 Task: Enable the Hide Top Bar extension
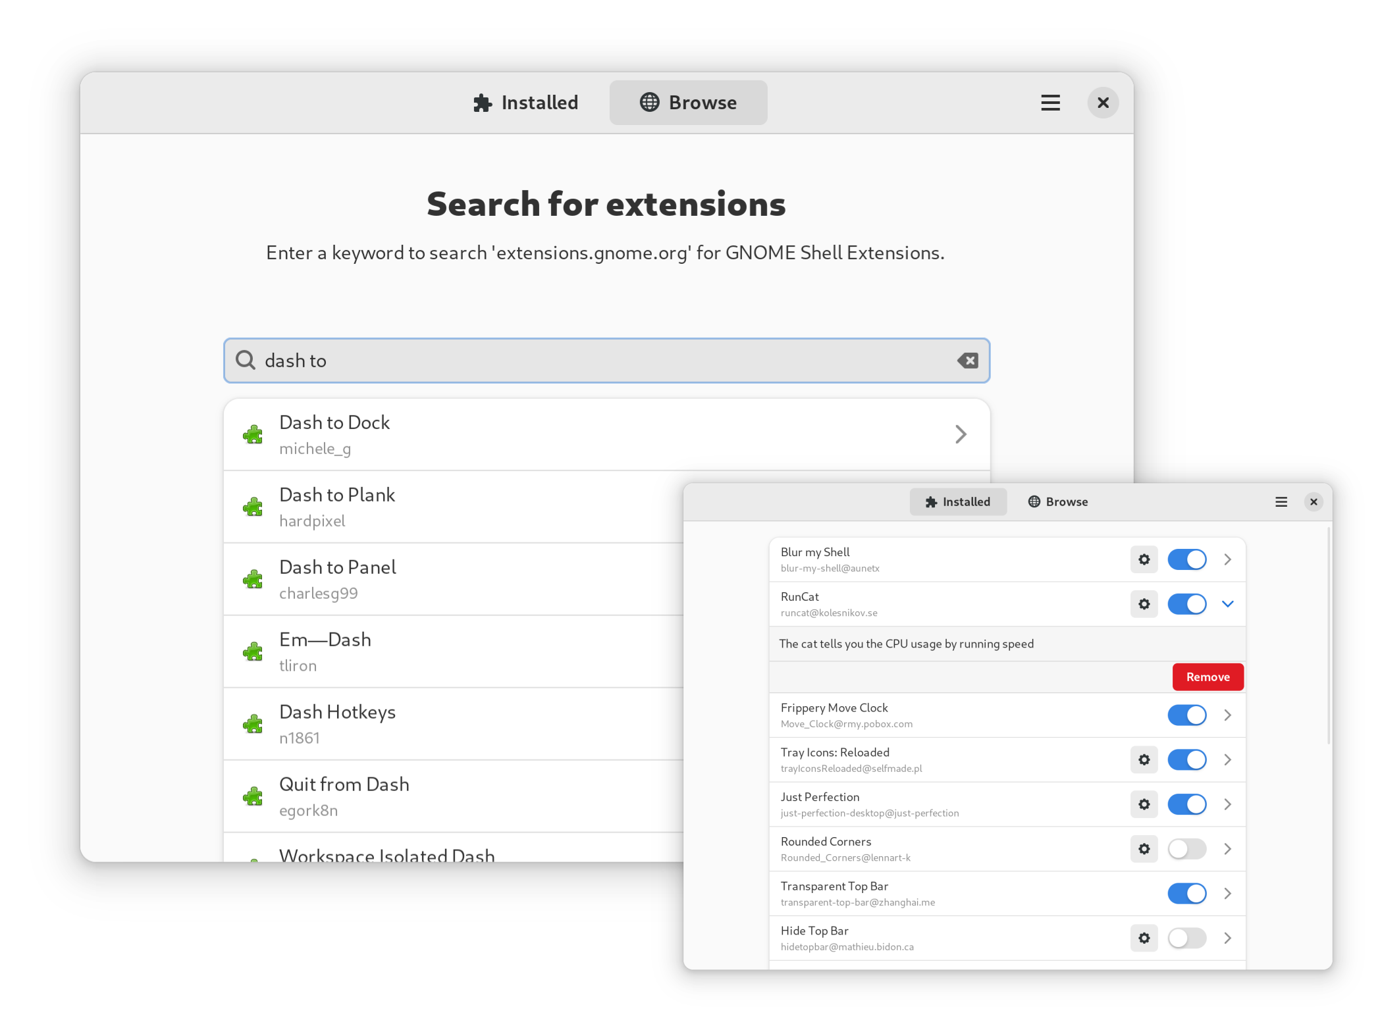[x=1187, y=938]
